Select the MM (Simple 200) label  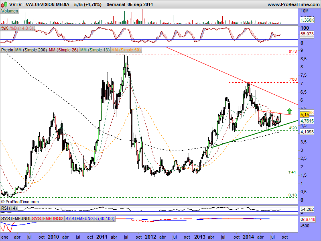pos(31,50)
